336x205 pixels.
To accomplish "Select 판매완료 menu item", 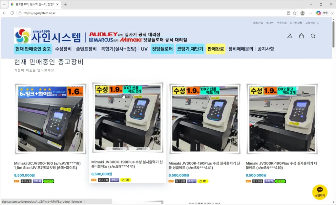I will click(216, 49).
